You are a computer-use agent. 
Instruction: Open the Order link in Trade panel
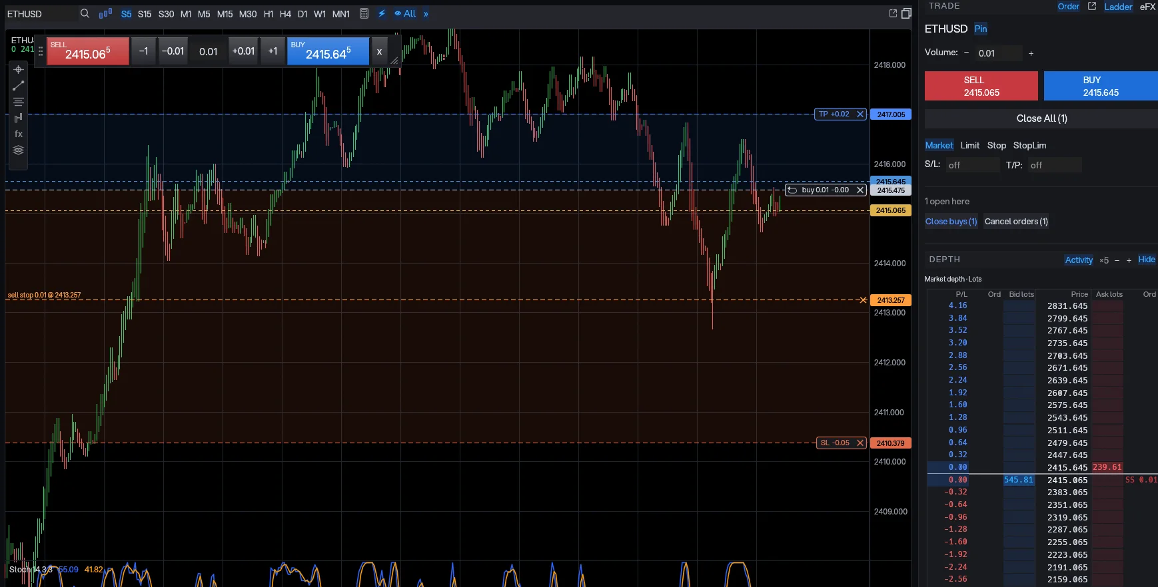pos(1068,7)
